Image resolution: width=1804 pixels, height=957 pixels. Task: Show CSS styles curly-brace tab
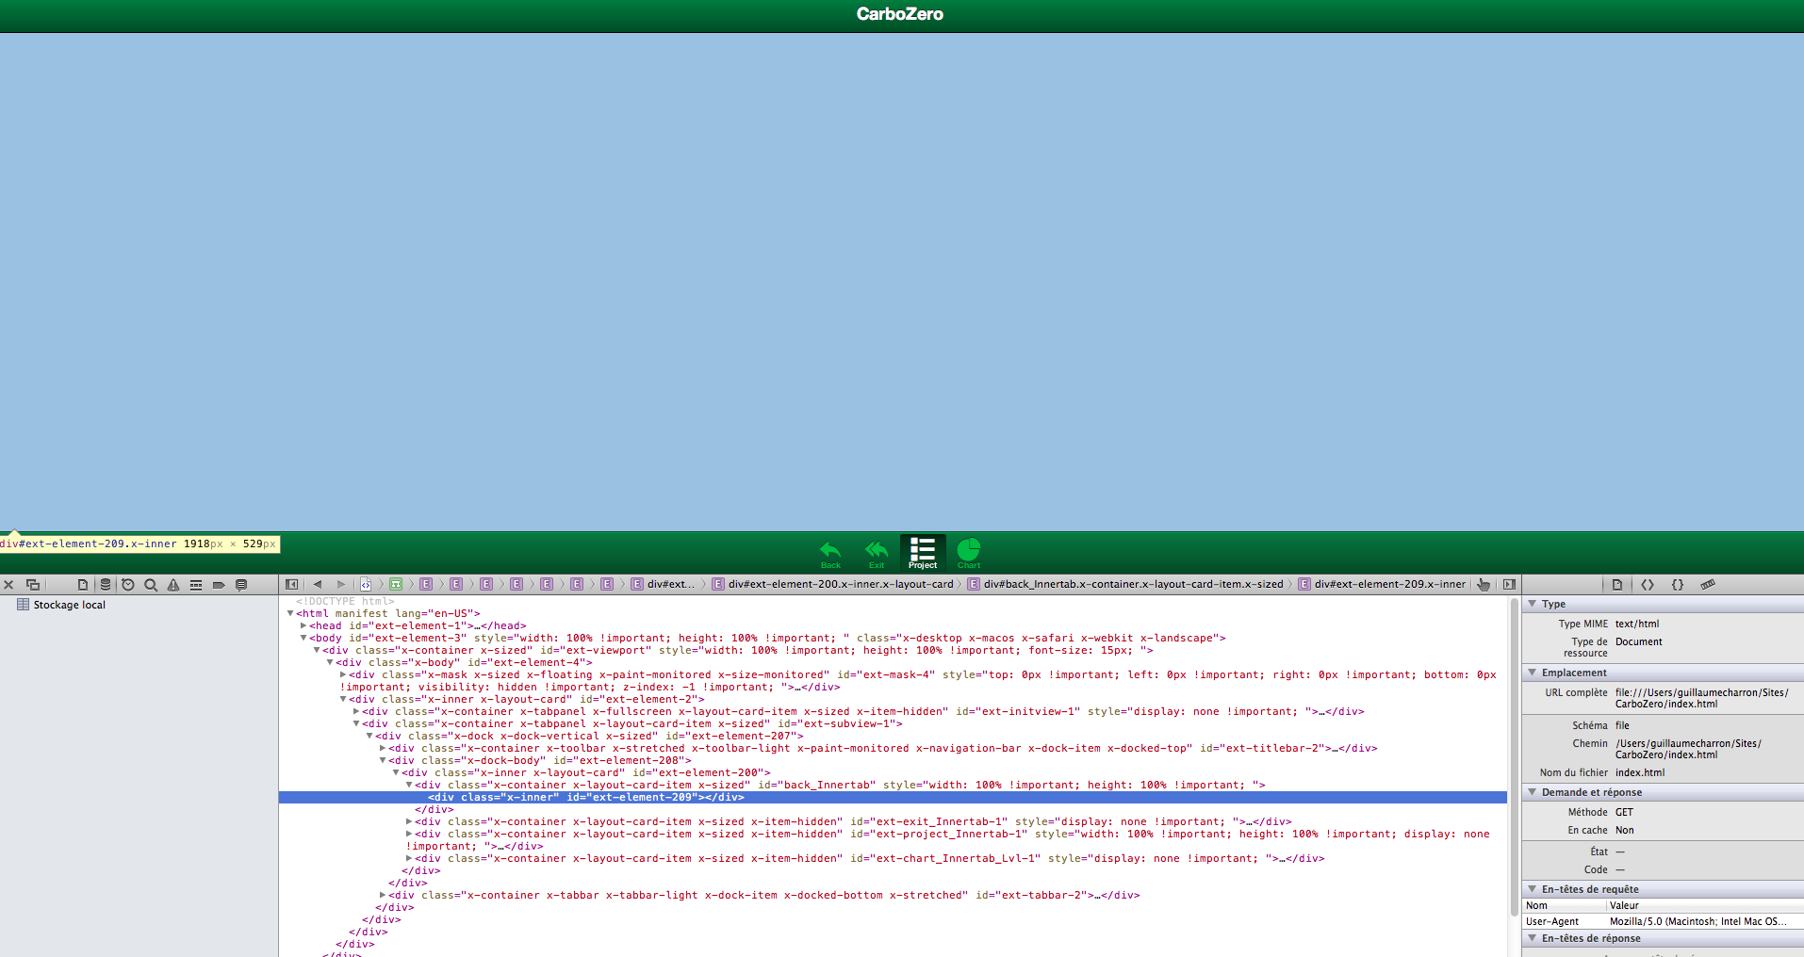1678,585
